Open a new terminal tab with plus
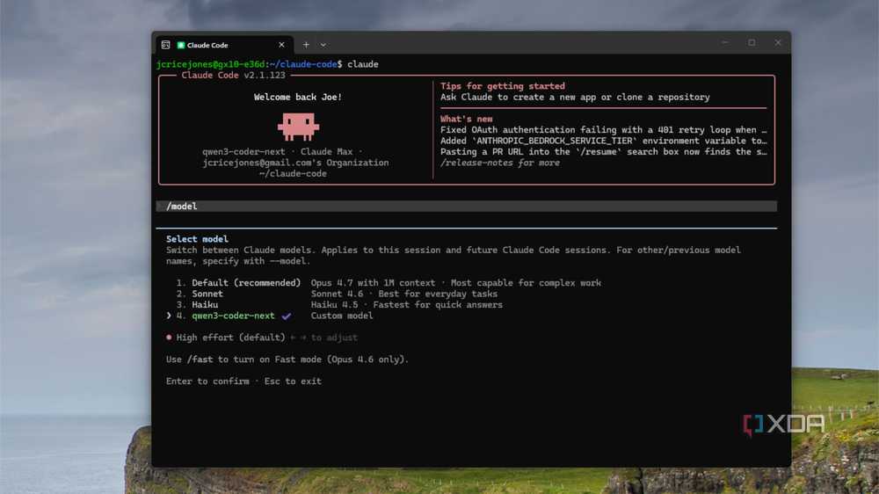879x494 pixels. [306, 45]
